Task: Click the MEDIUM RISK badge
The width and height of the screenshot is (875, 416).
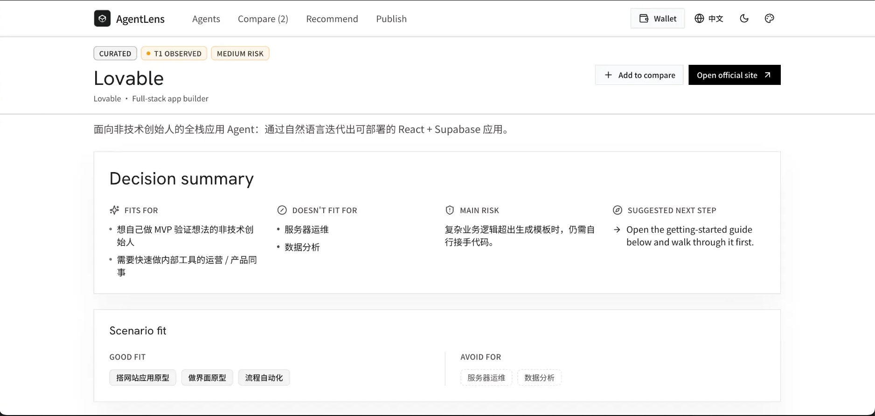Action: 240,54
